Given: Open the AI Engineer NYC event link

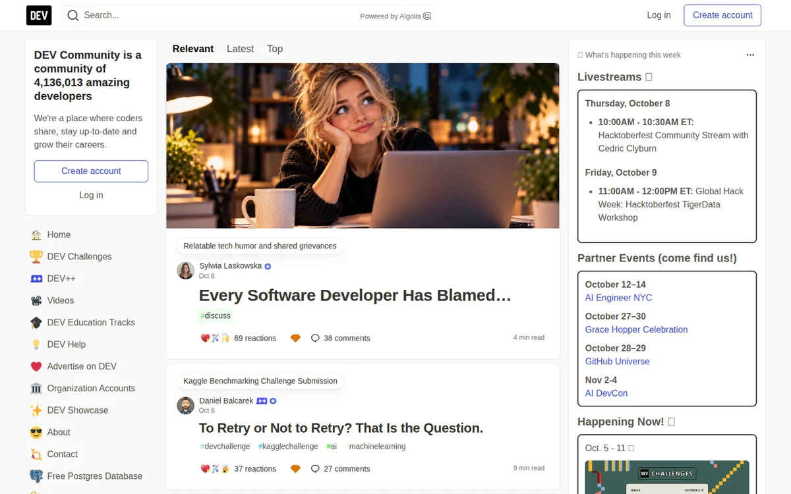Looking at the screenshot, I should pos(618,298).
